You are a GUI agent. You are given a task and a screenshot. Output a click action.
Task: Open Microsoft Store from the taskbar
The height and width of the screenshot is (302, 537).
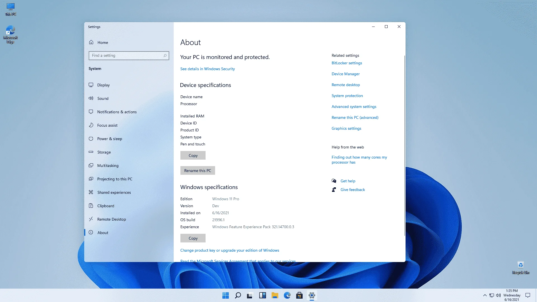click(x=300, y=295)
